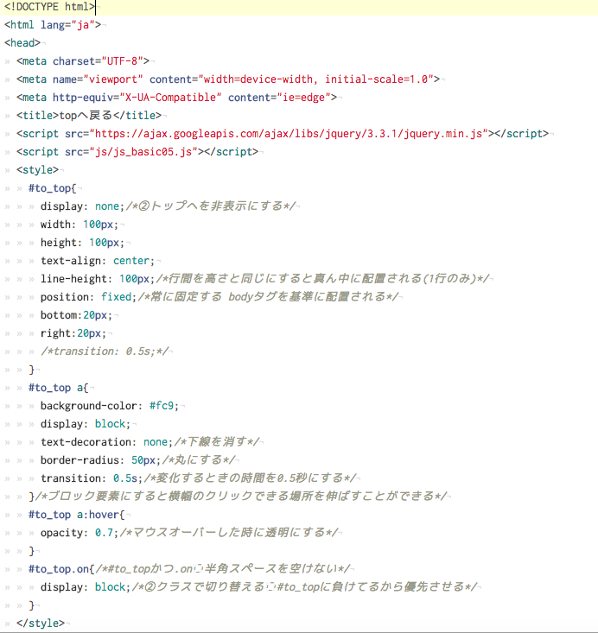Click the #to_top{ selector line
Screen dimensions: 598x633
(53, 188)
